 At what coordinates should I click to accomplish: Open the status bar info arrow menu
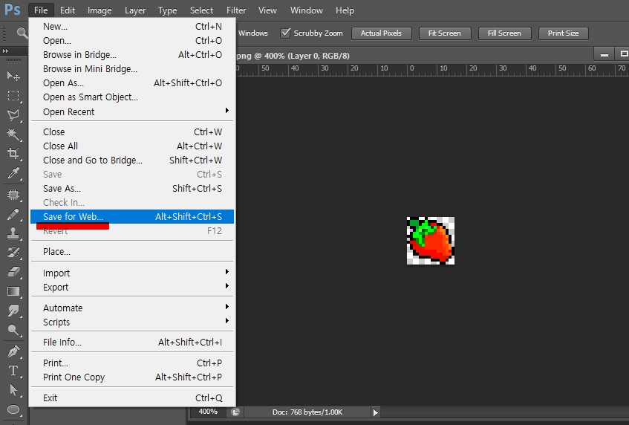(376, 412)
